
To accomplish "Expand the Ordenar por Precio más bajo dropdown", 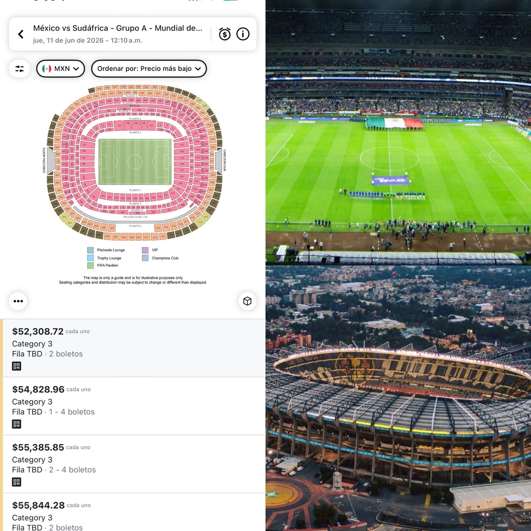I will pos(149,69).
